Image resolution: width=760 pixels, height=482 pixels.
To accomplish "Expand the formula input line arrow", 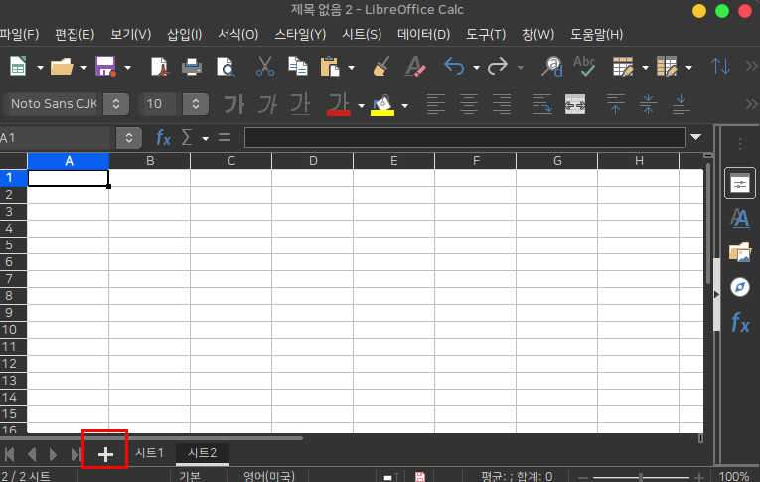I will click(x=695, y=137).
